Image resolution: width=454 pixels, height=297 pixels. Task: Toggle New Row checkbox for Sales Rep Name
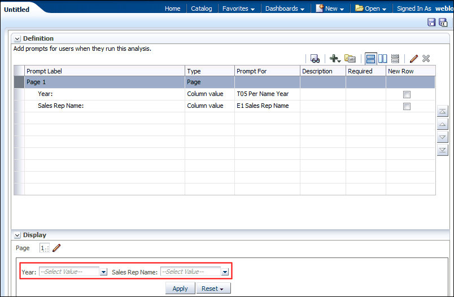tap(407, 106)
